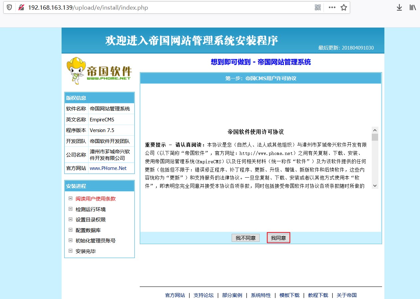Click the box icon beside 阅读用户使用条款
Image resolution: width=420 pixels, height=299 pixels.
(70, 198)
